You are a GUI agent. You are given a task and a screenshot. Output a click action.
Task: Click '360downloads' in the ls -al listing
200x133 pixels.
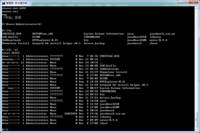(109, 69)
